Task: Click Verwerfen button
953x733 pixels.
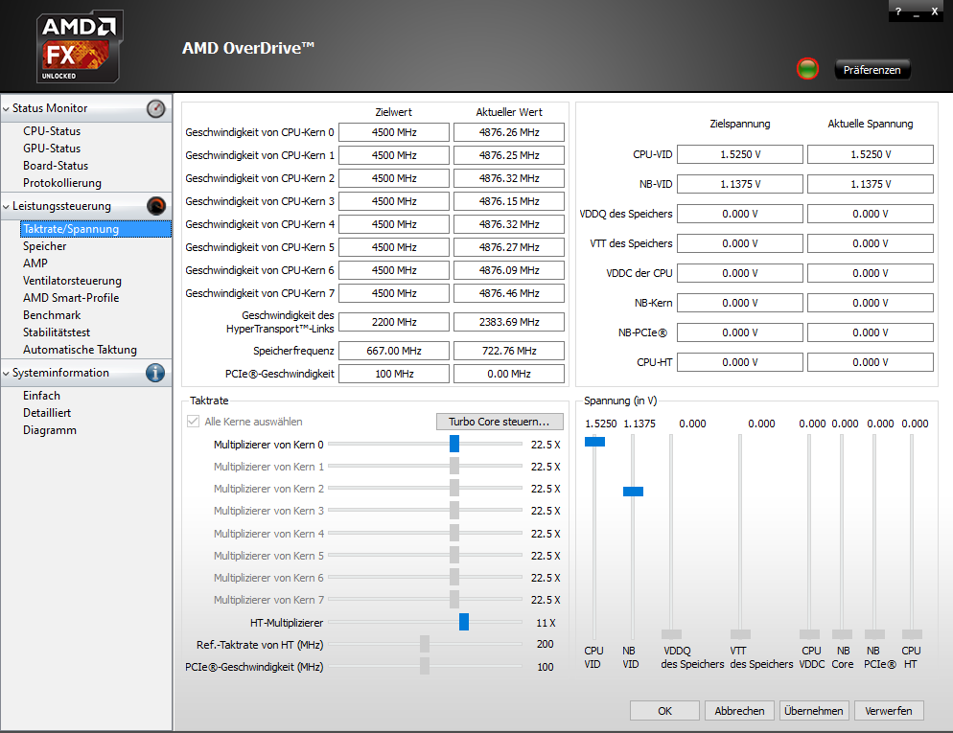Action: 889,711
